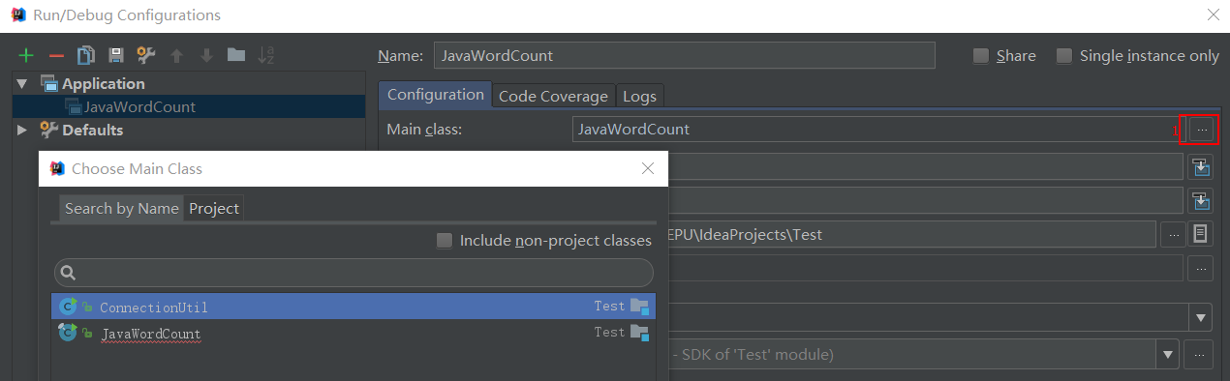
Task: Switch to Project tab in class chooser
Action: pos(214,208)
